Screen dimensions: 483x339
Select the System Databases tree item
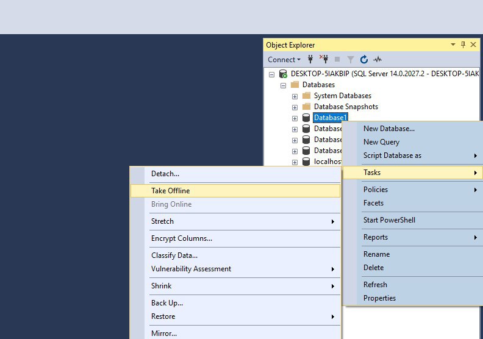point(343,96)
